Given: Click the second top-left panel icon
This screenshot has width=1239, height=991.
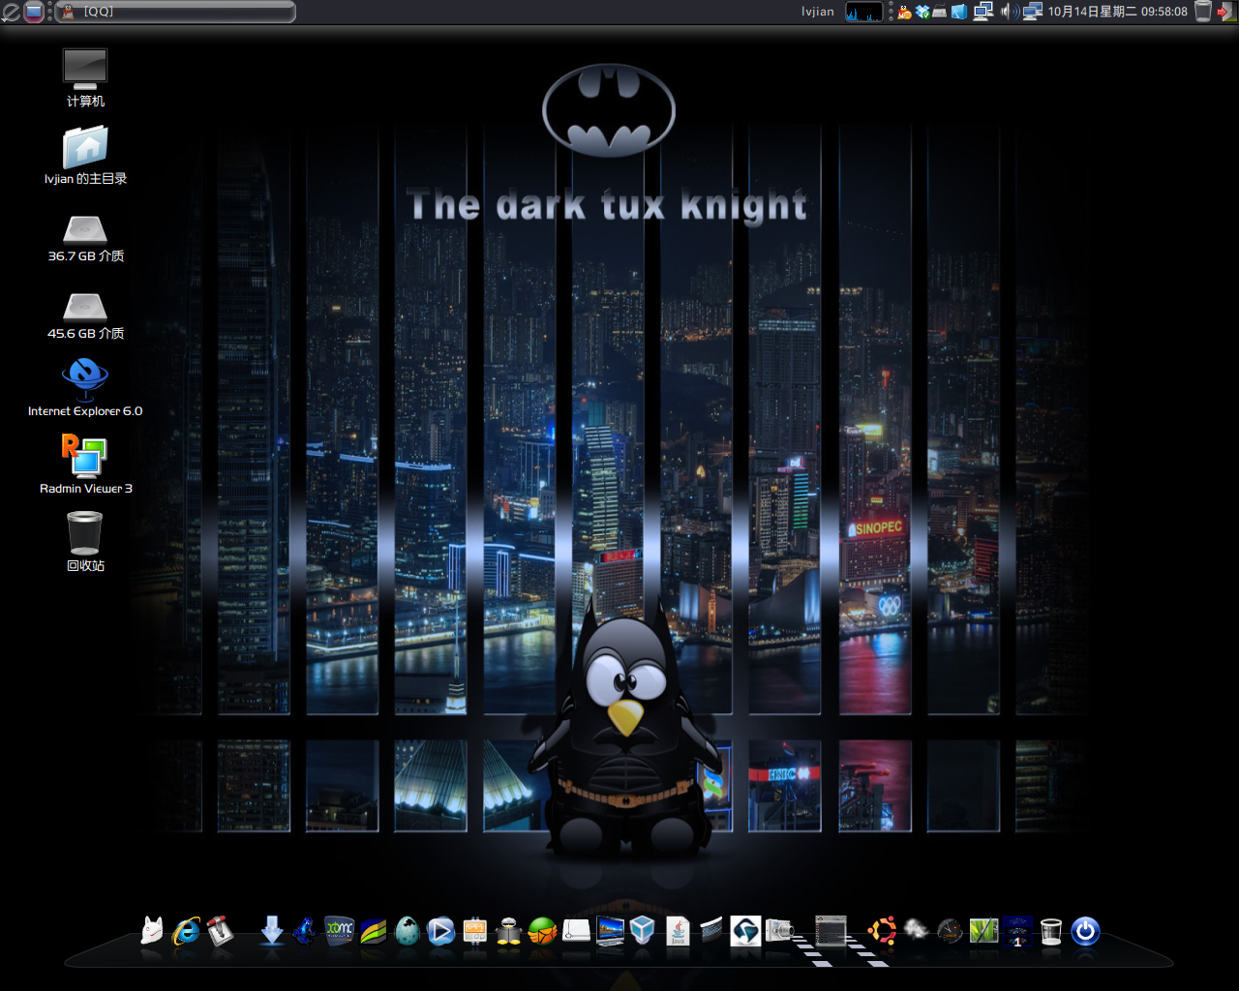Looking at the screenshot, I should (34, 12).
